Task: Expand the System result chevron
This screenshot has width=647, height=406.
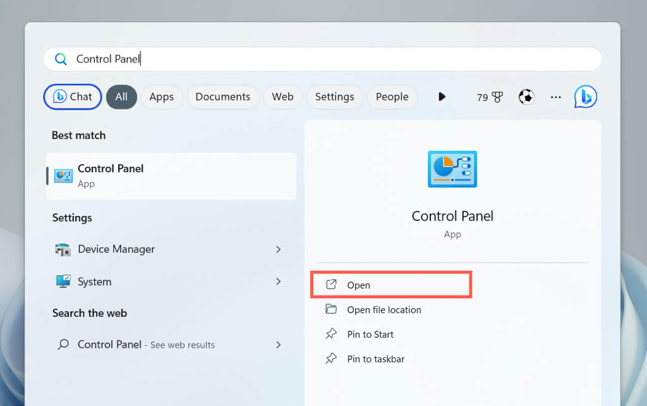Action: point(279,282)
